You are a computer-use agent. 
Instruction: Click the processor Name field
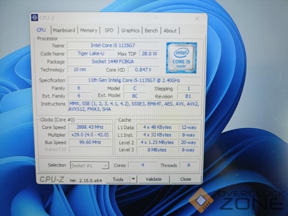[113, 46]
